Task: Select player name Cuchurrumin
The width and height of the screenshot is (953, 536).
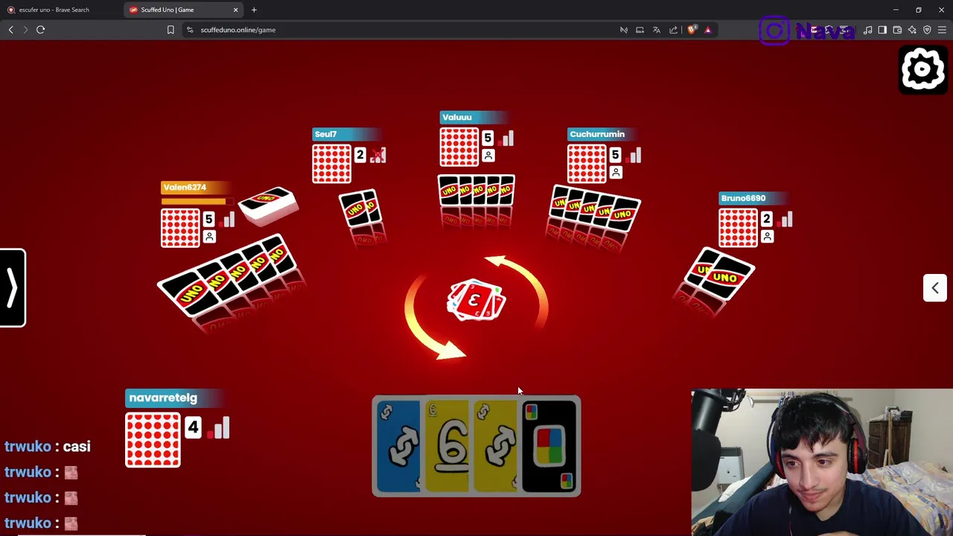Action: pos(597,134)
